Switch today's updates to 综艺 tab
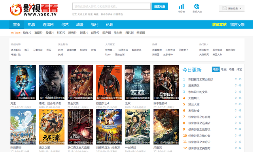The height and width of the screenshot is (152, 253). 239,69
